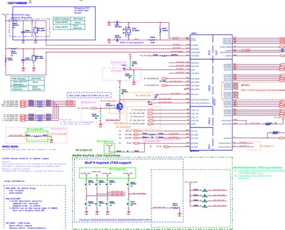Select the 'MoW50 Ibex/Peak JTAG requirements' label

point(96,156)
